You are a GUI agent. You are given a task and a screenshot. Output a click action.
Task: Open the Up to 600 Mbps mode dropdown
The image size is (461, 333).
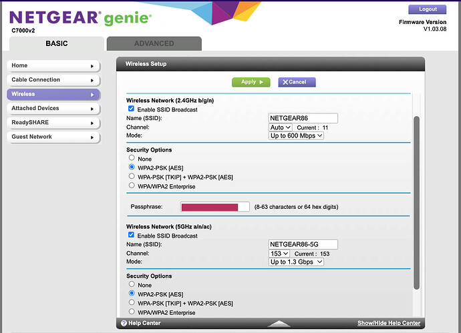pos(296,135)
